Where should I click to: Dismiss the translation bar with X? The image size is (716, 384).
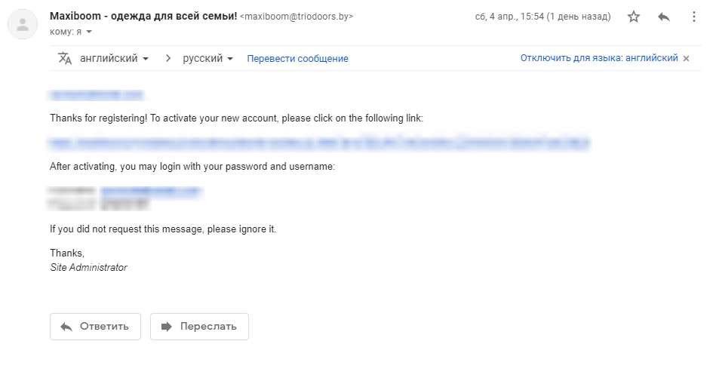click(x=686, y=58)
